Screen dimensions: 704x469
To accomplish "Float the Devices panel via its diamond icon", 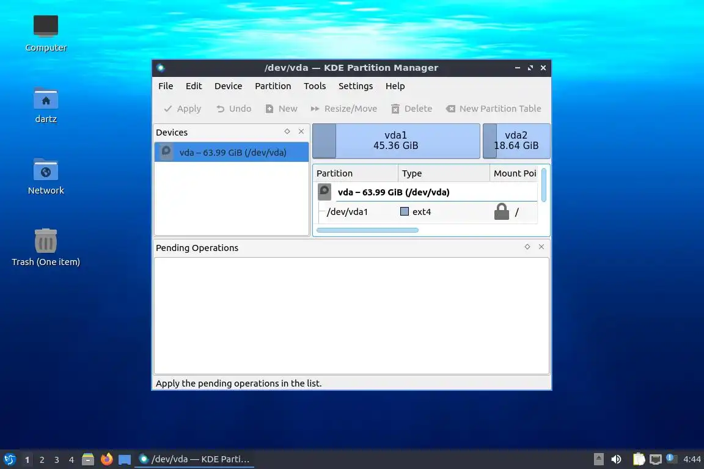I will click(287, 131).
